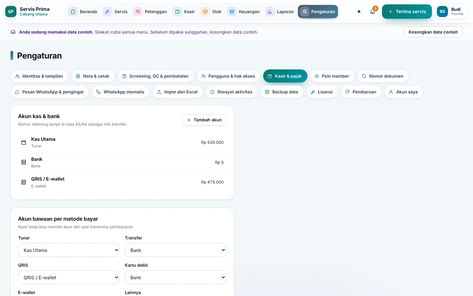This screenshot has height=296, width=473.
Task: Click the Tambah akun button
Action: click(x=204, y=120)
